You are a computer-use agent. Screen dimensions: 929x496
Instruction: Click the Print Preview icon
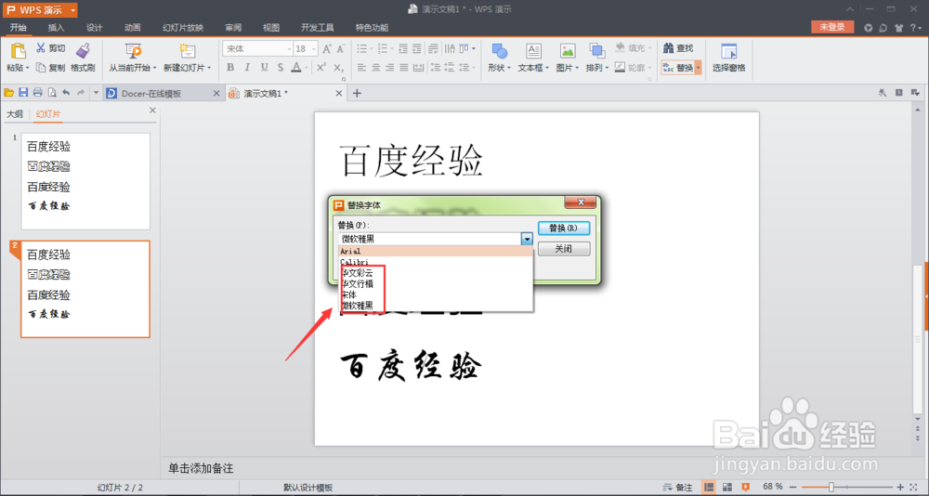click(x=52, y=93)
